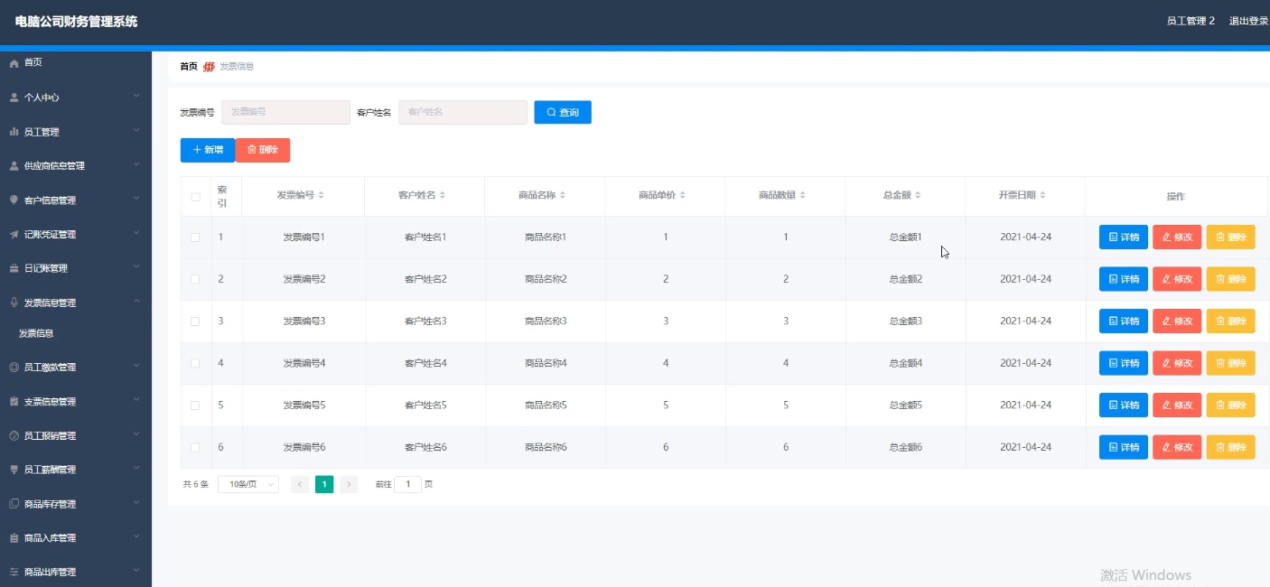Click the icon beside 商品库存管理
This screenshot has width=1270, height=587.
coord(14,504)
